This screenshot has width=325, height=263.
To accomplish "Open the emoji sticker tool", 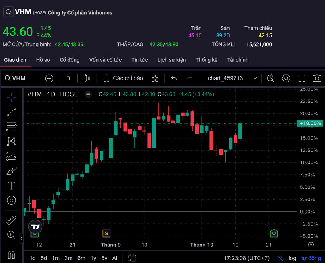I will (x=12, y=200).
